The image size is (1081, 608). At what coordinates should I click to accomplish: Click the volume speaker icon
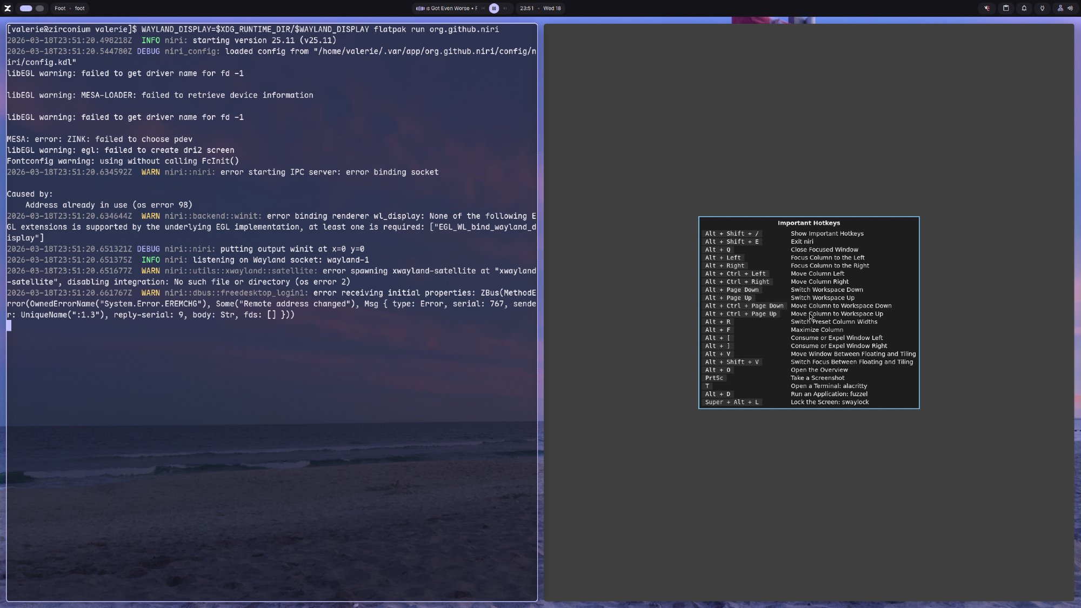pyautogui.click(x=1070, y=8)
